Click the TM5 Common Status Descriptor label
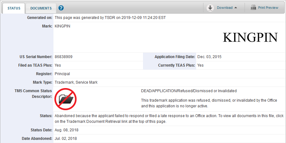Image resolution: width=286 pixels, height=143 pixels. 33,94
